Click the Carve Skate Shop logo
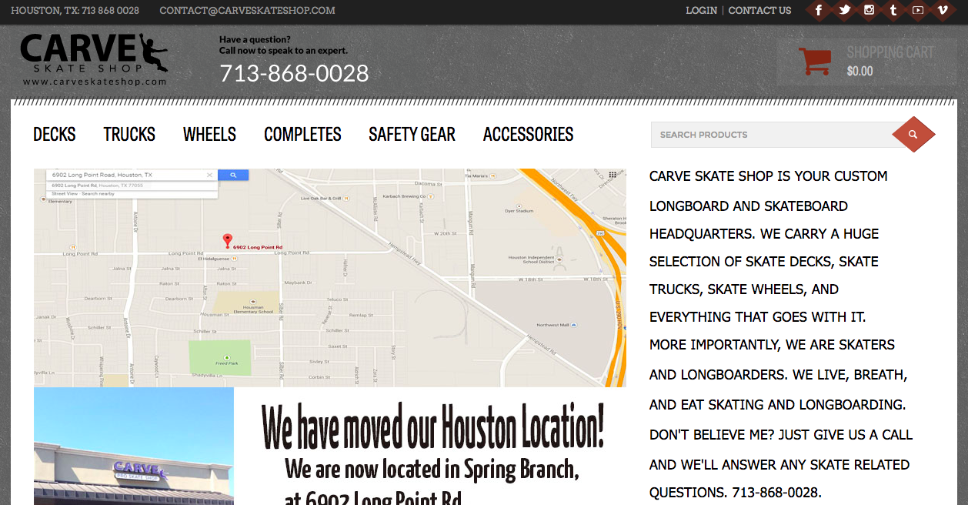The width and height of the screenshot is (968, 505). click(x=94, y=59)
